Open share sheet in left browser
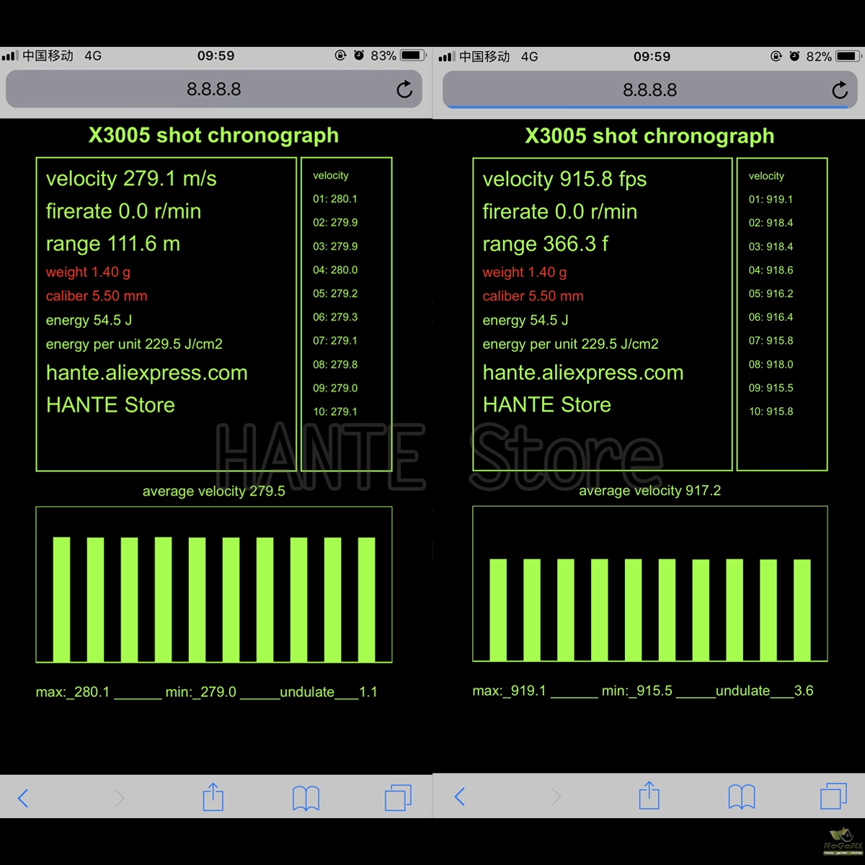 pyautogui.click(x=213, y=797)
